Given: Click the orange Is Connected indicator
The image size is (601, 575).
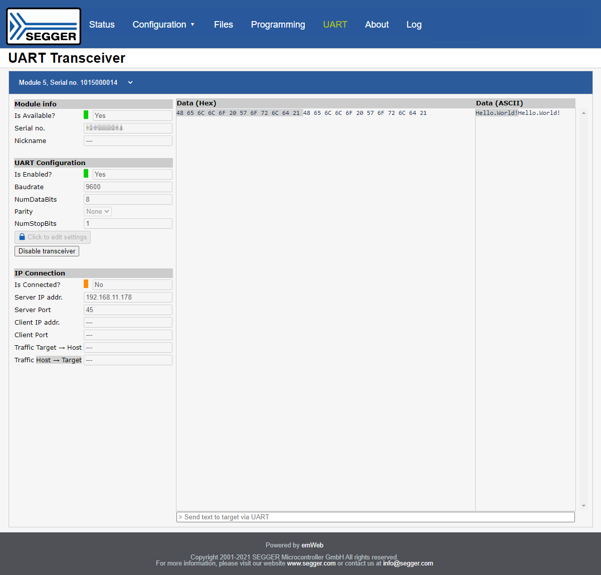Looking at the screenshot, I should tap(86, 284).
